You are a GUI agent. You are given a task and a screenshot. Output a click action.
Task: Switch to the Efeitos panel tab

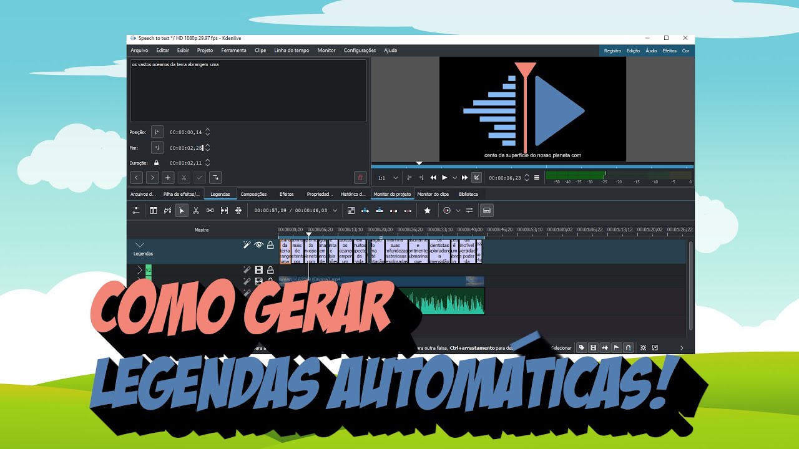(x=287, y=194)
